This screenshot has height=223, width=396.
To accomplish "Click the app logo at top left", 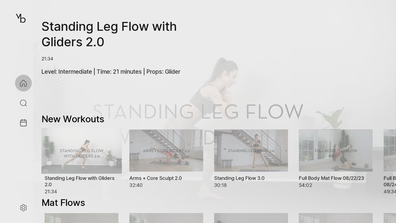I will coord(21,18).
